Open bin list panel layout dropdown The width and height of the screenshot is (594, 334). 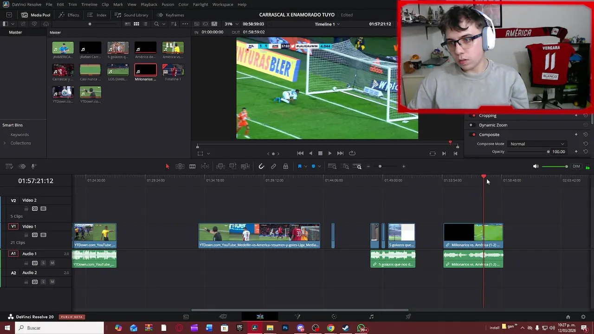(x=13, y=24)
